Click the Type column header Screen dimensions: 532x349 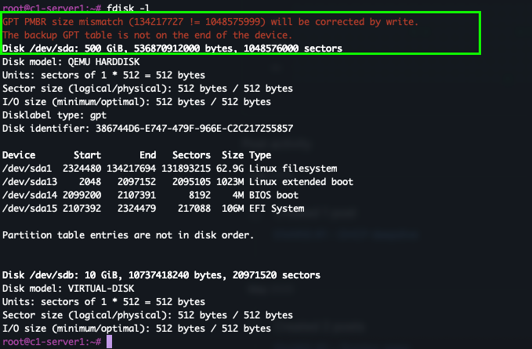pyautogui.click(x=260, y=155)
